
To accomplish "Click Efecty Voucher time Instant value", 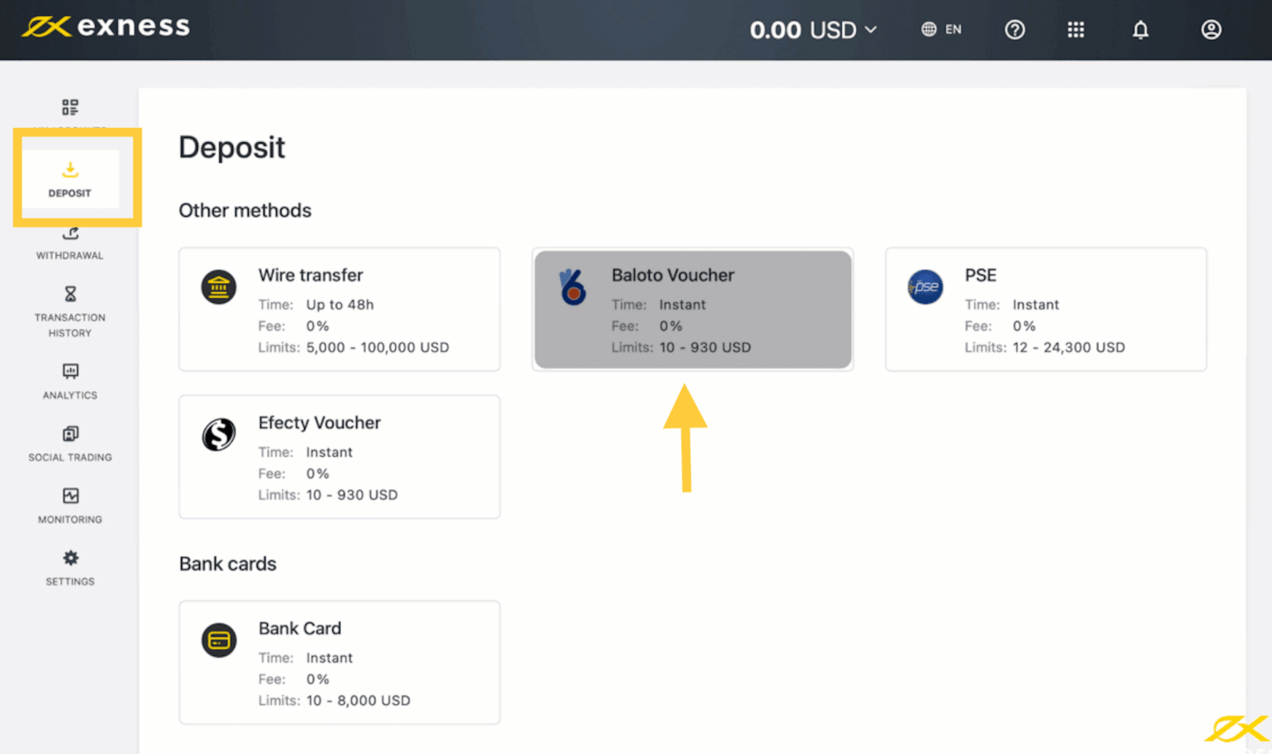I will tap(329, 452).
